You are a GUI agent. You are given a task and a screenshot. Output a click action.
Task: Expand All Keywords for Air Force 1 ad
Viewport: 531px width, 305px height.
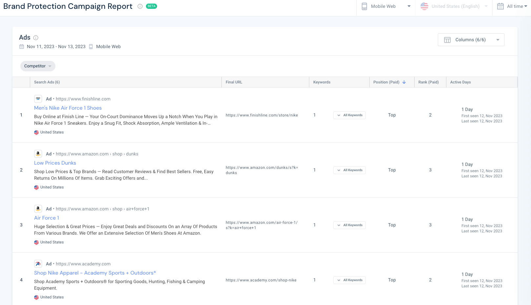(x=349, y=225)
